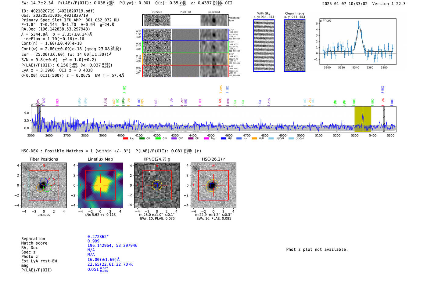
Task: Click the OII dark green legend swatch
Action: [x=142, y=139]
